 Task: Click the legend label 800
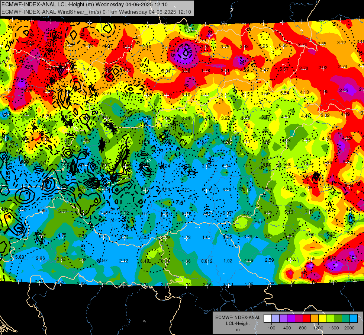[303, 328]
